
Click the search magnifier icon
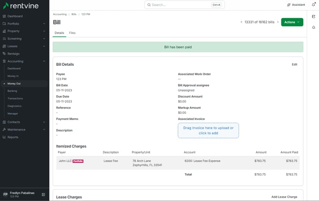pos(149,5)
